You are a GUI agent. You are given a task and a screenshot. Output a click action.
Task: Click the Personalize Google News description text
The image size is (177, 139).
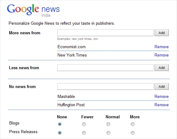coord(62,23)
